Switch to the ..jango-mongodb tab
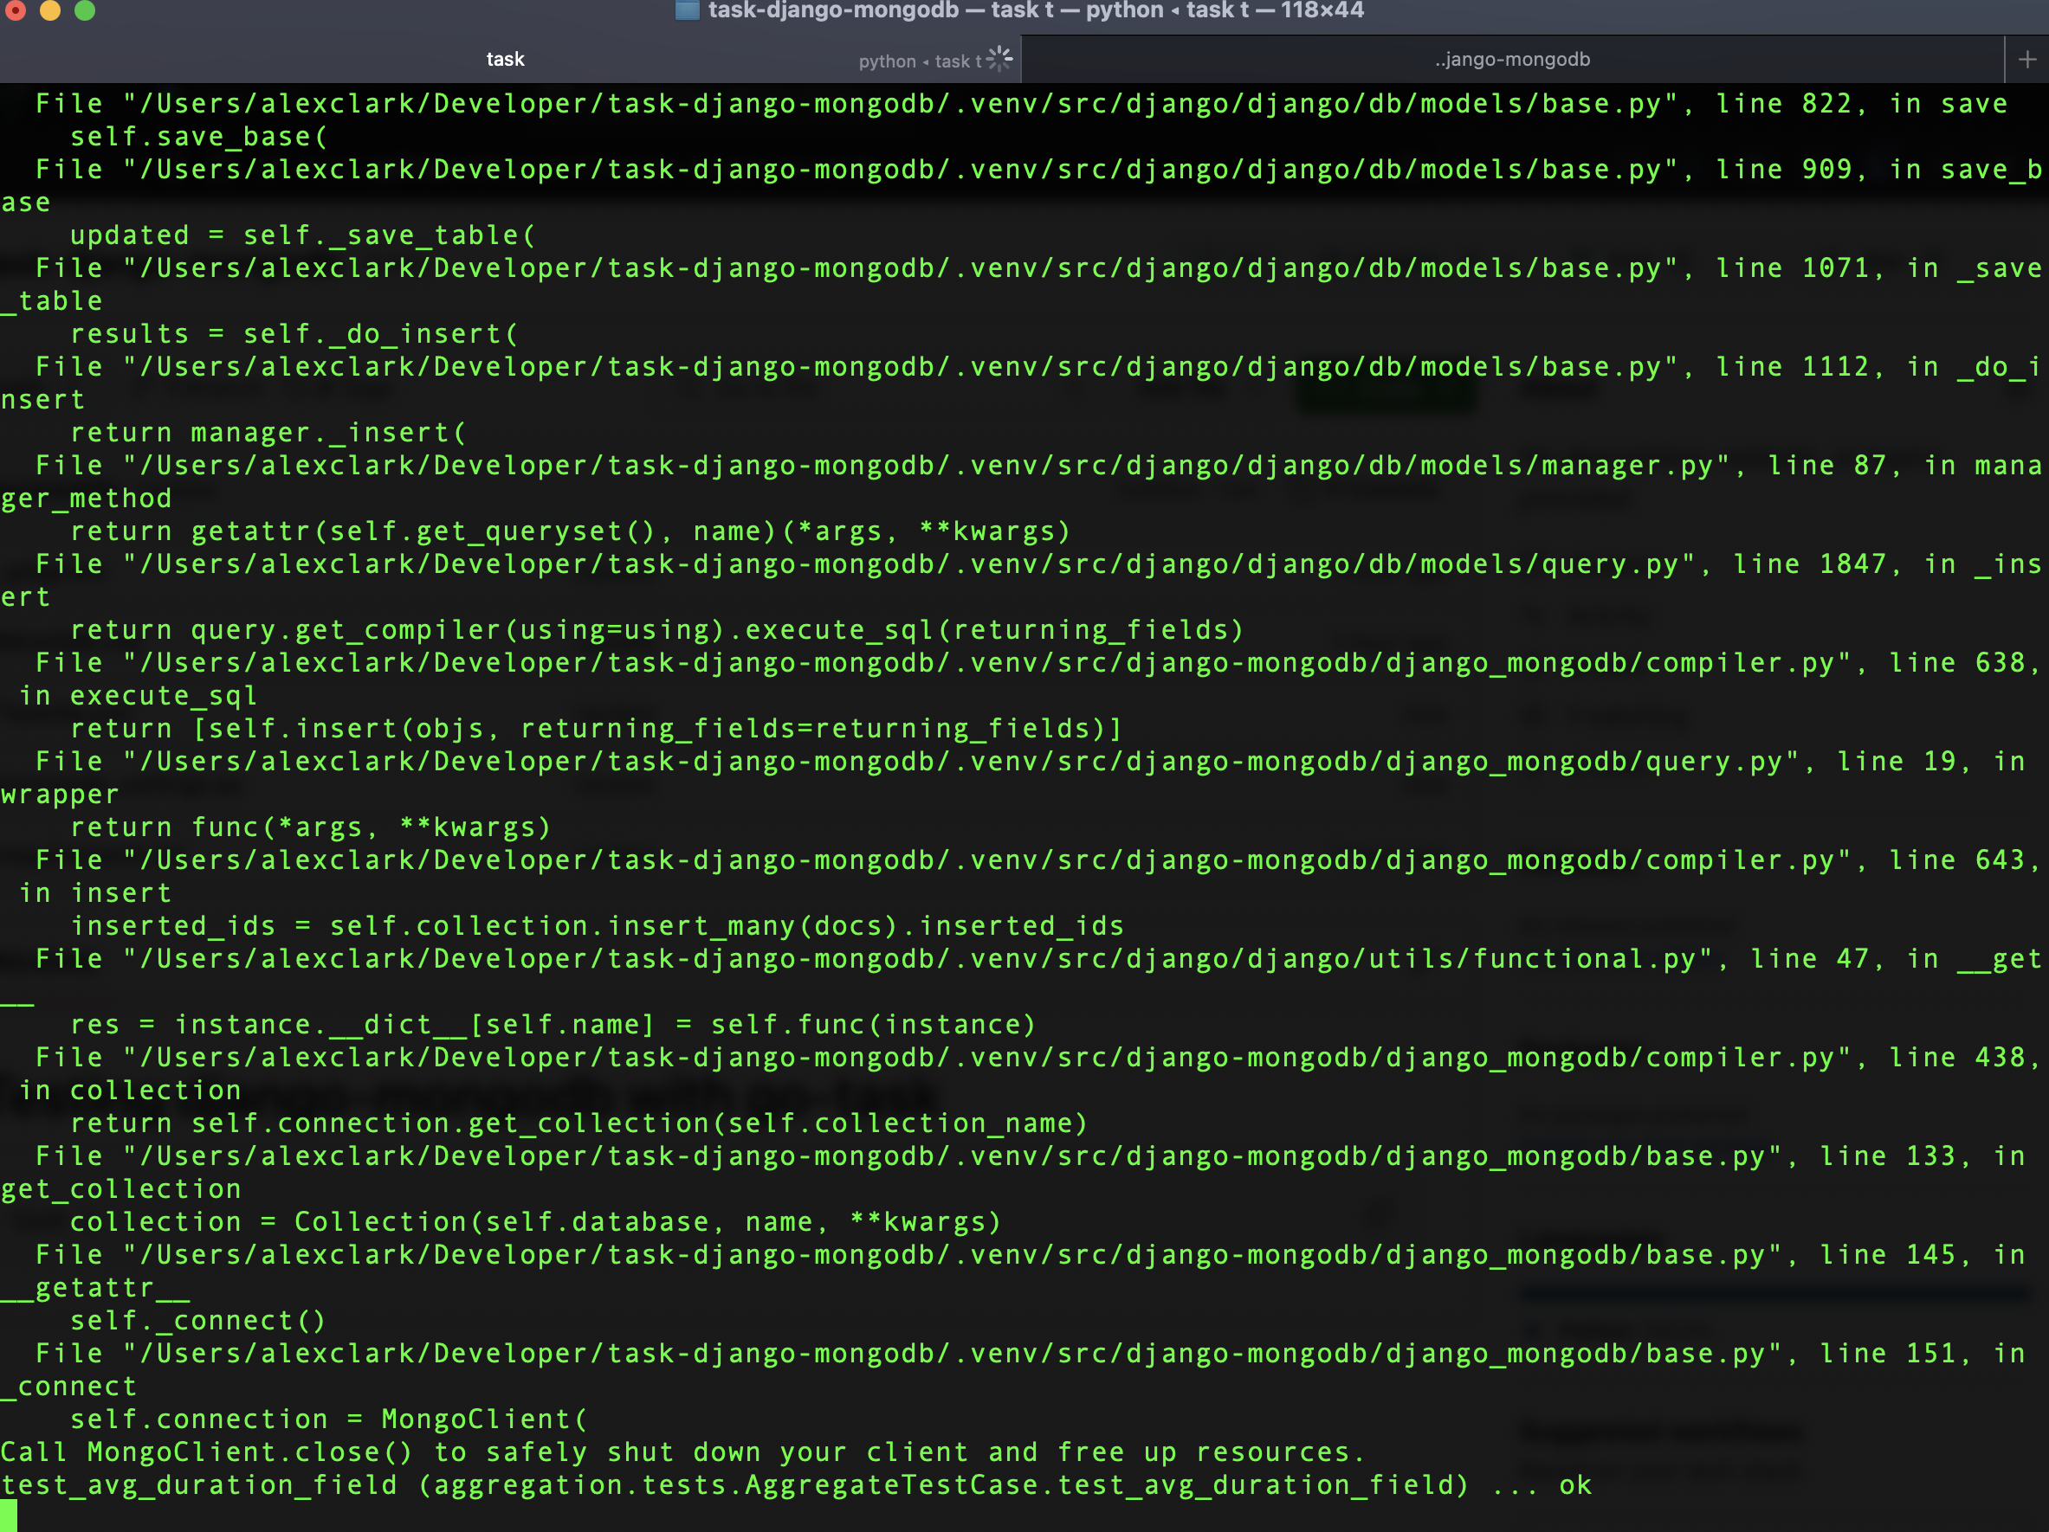Screen dimensions: 2049x1532 (1512, 59)
